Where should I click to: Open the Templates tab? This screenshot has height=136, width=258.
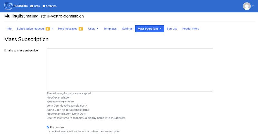(110, 29)
